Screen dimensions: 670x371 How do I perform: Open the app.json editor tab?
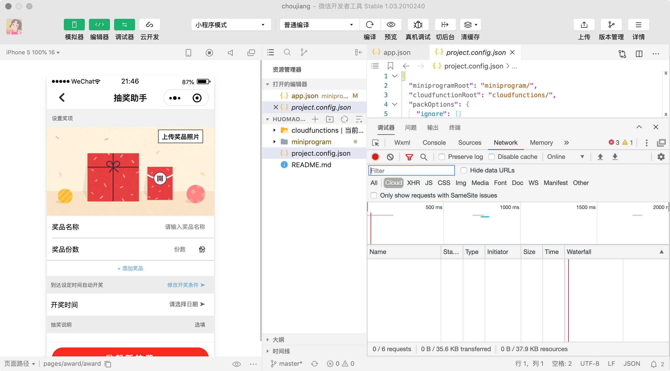397,53
